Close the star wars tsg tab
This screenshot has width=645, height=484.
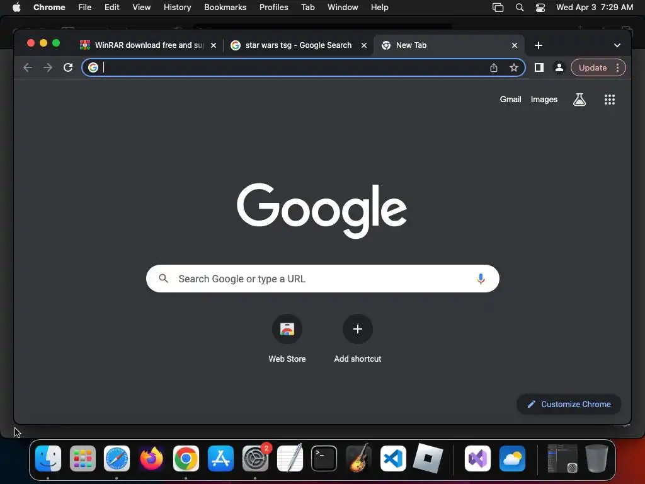[x=364, y=45]
